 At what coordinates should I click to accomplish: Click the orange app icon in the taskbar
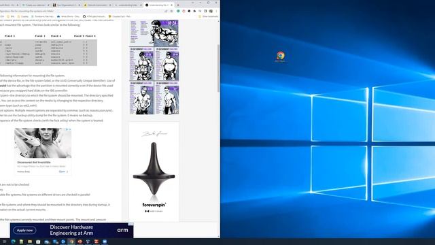click(x=80, y=242)
